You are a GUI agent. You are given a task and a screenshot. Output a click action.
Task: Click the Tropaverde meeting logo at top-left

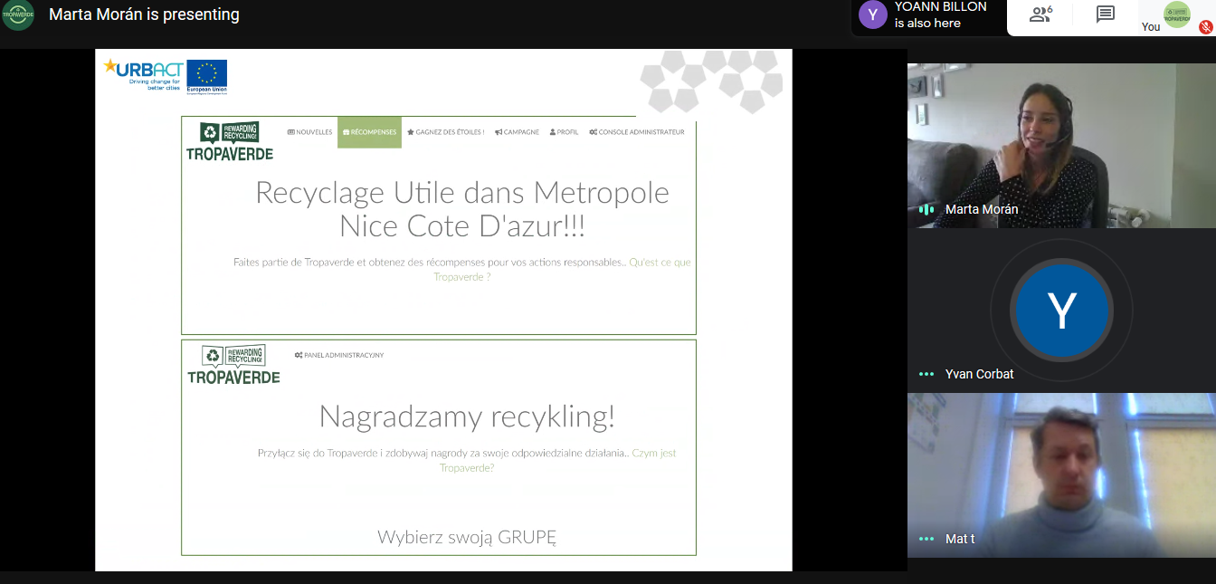[17, 14]
